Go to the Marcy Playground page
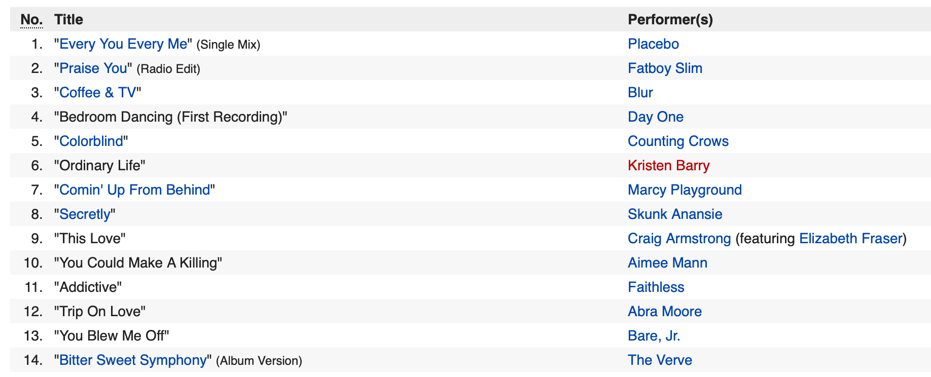This screenshot has width=931, height=377. pos(685,190)
